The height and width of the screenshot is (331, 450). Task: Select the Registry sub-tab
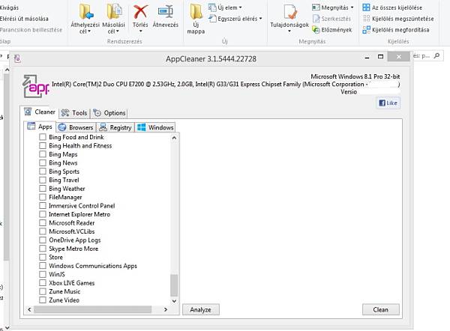click(x=115, y=127)
